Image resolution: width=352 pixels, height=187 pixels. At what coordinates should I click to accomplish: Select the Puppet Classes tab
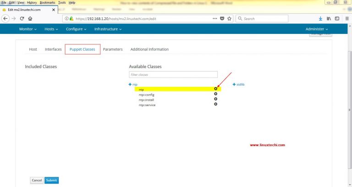tap(82, 49)
